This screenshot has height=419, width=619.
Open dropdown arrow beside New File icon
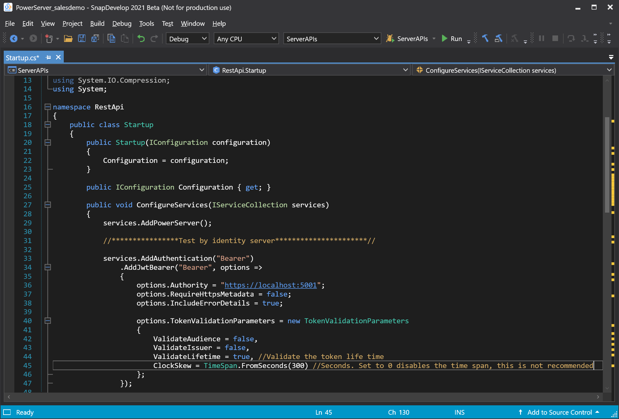(58, 39)
